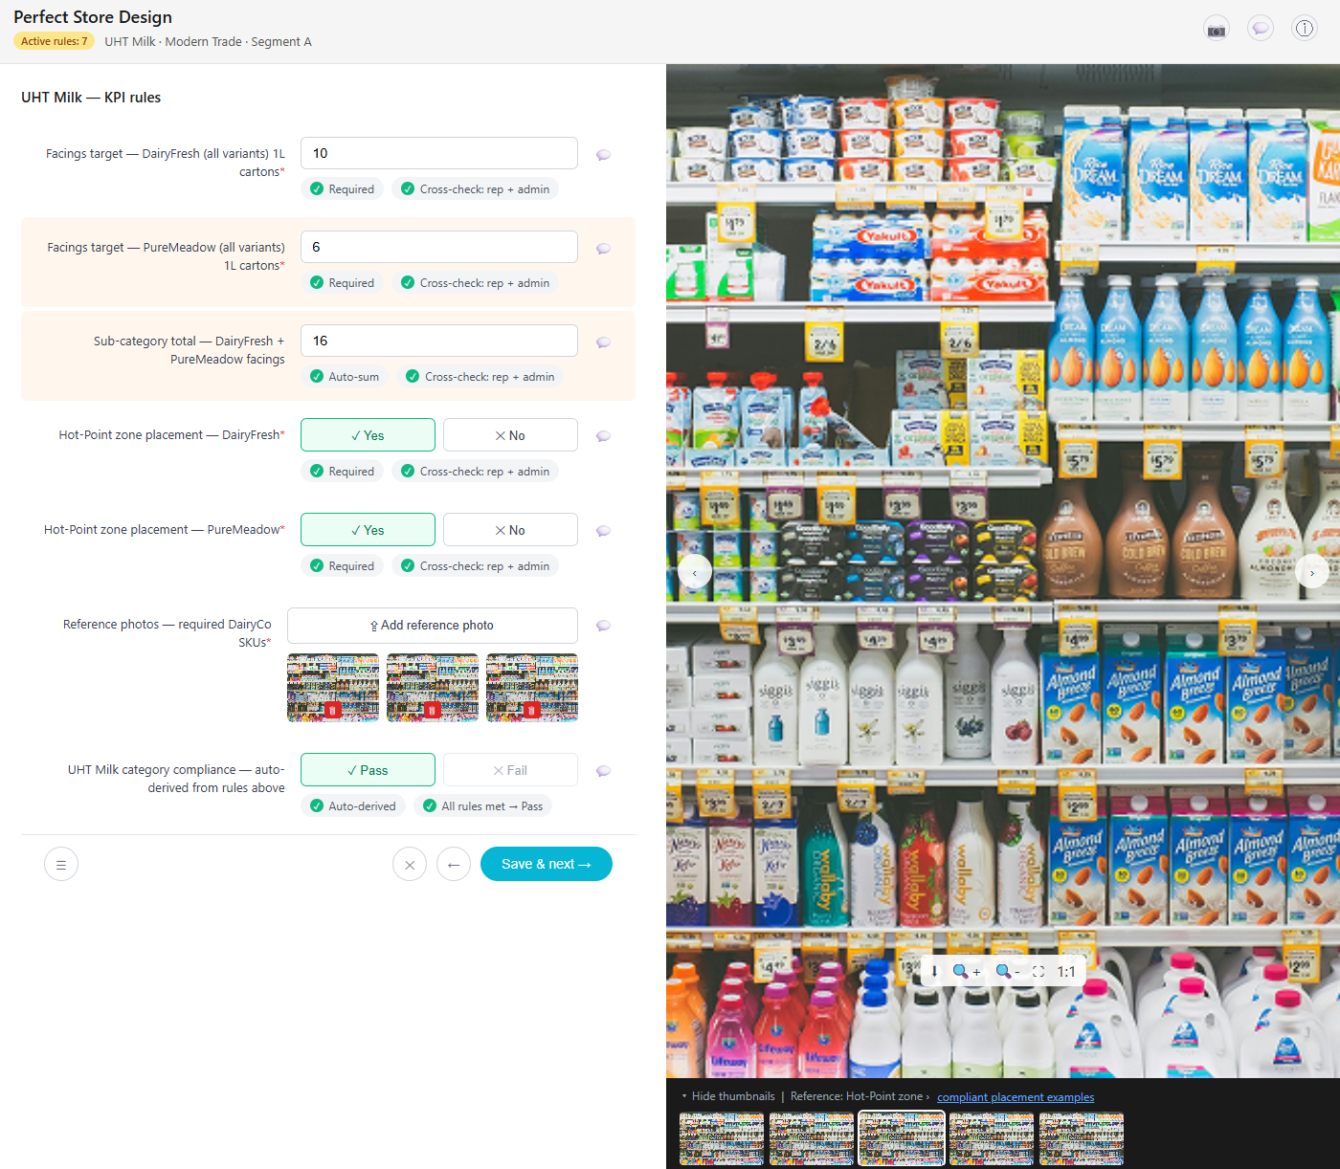Select No for Hot-Point PureMeadow placement
This screenshot has width=1340, height=1169.
click(x=510, y=530)
